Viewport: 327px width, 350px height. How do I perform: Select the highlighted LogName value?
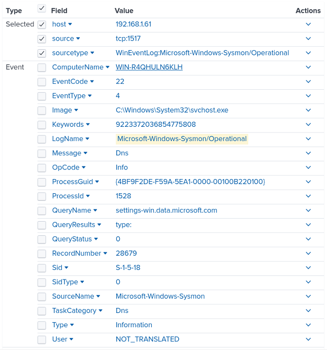(182, 139)
